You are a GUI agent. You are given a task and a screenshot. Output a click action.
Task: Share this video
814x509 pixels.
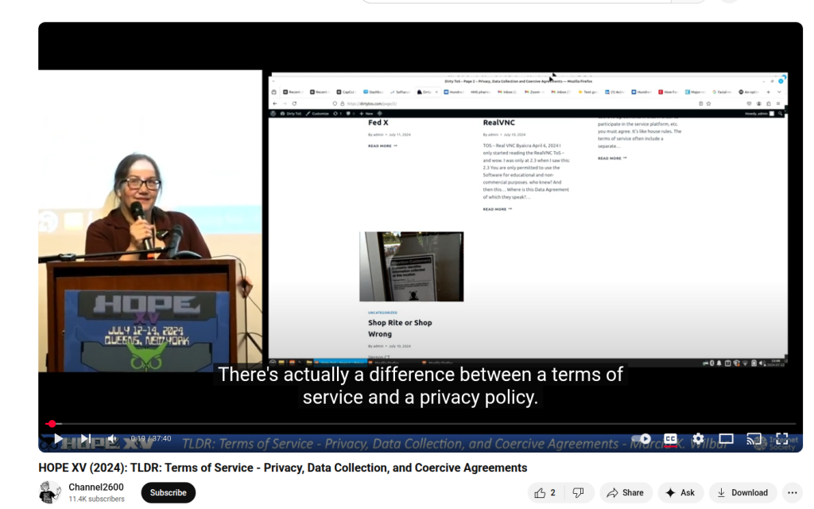pyautogui.click(x=626, y=493)
